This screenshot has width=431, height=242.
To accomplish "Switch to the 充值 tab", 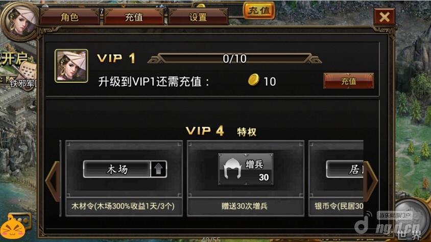I will [x=134, y=17].
